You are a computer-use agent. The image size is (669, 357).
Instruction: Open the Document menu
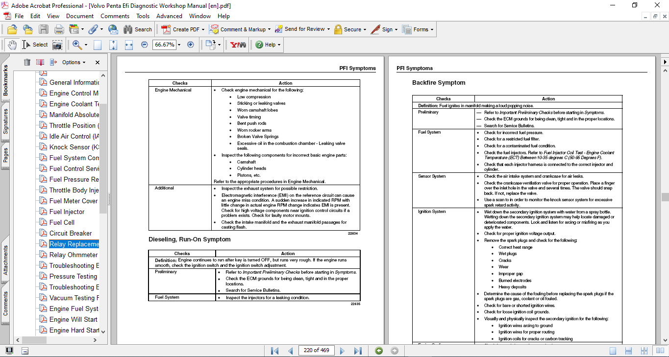pos(80,16)
